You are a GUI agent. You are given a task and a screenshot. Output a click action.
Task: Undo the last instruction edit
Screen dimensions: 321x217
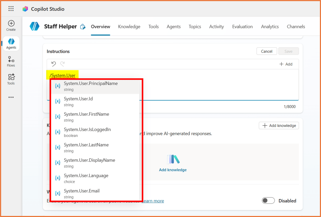(53, 64)
